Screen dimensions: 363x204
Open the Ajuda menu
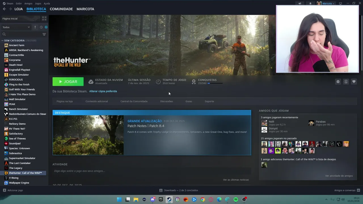47,3
